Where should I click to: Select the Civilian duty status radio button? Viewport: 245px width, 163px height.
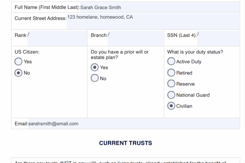pyautogui.click(x=171, y=106)
